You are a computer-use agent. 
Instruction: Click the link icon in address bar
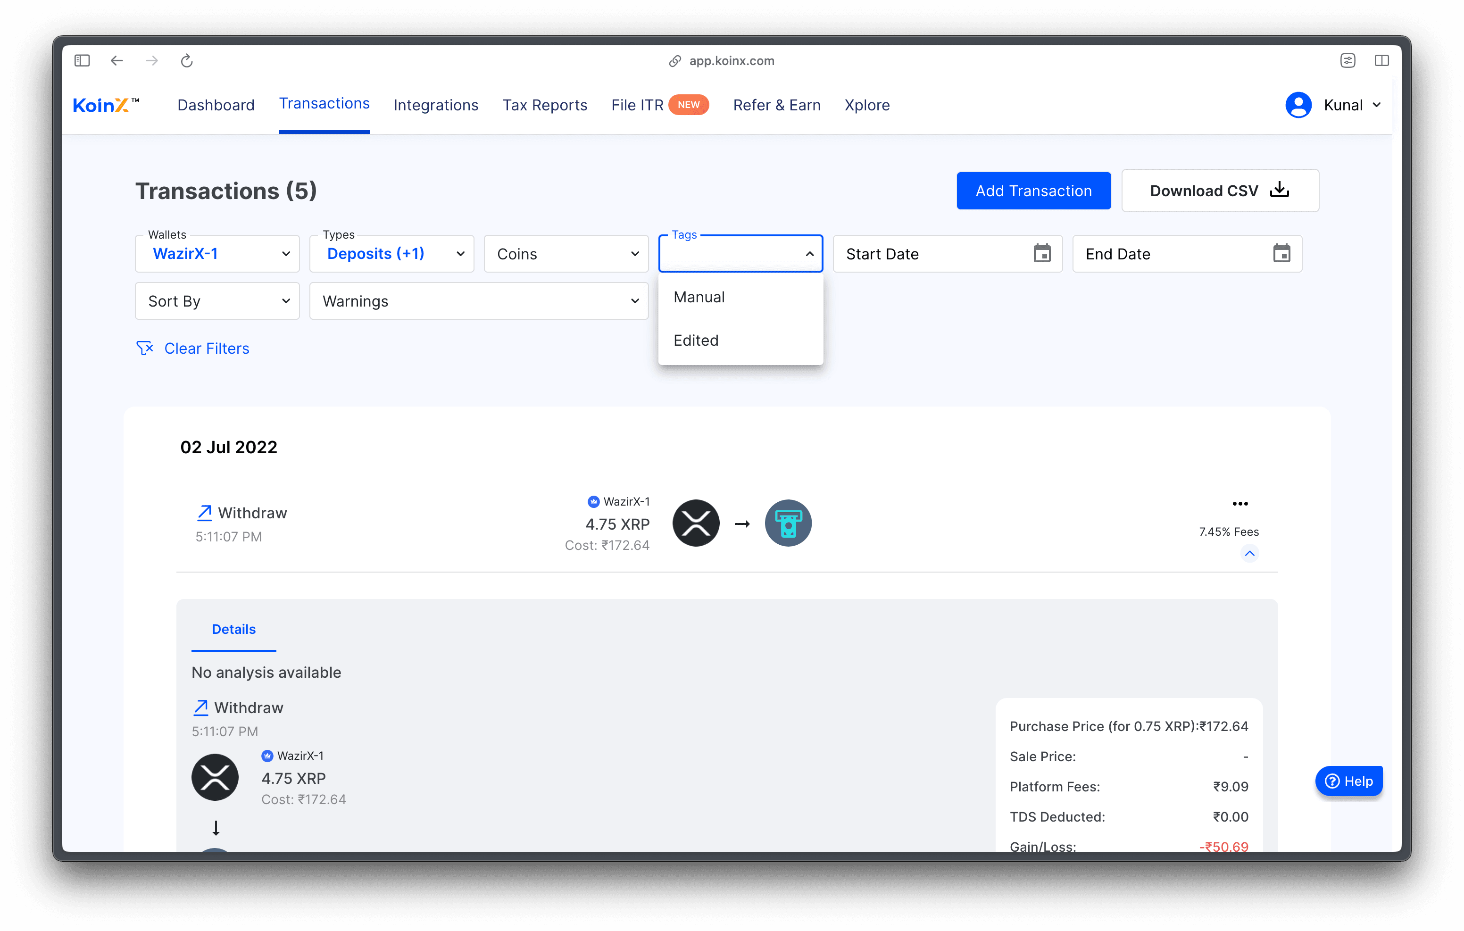pos(675,61)
